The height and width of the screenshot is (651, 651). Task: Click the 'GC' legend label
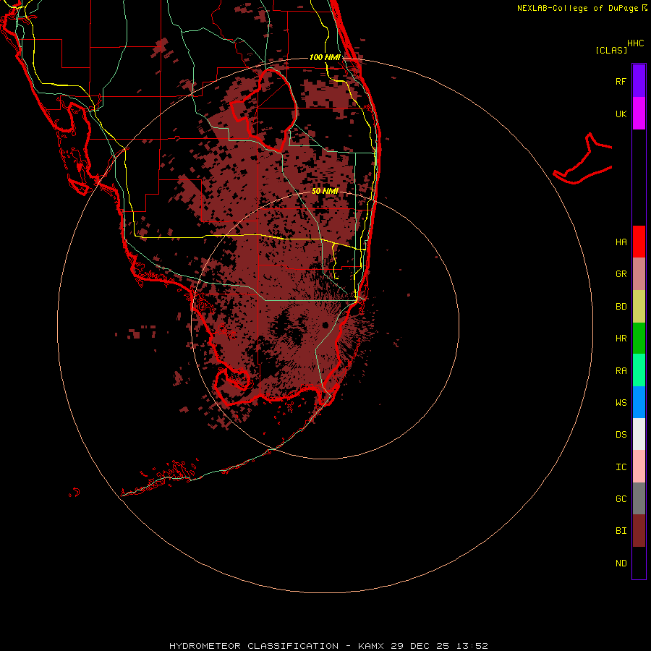coord(621,499)
